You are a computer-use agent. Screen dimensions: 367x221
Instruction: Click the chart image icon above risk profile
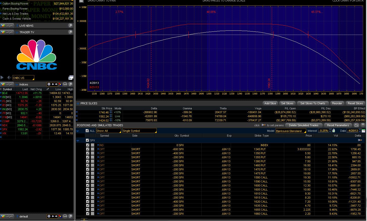81,1
